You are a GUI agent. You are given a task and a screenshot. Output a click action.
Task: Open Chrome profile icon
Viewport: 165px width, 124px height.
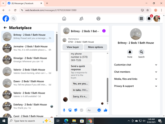(x=155, y=10)
